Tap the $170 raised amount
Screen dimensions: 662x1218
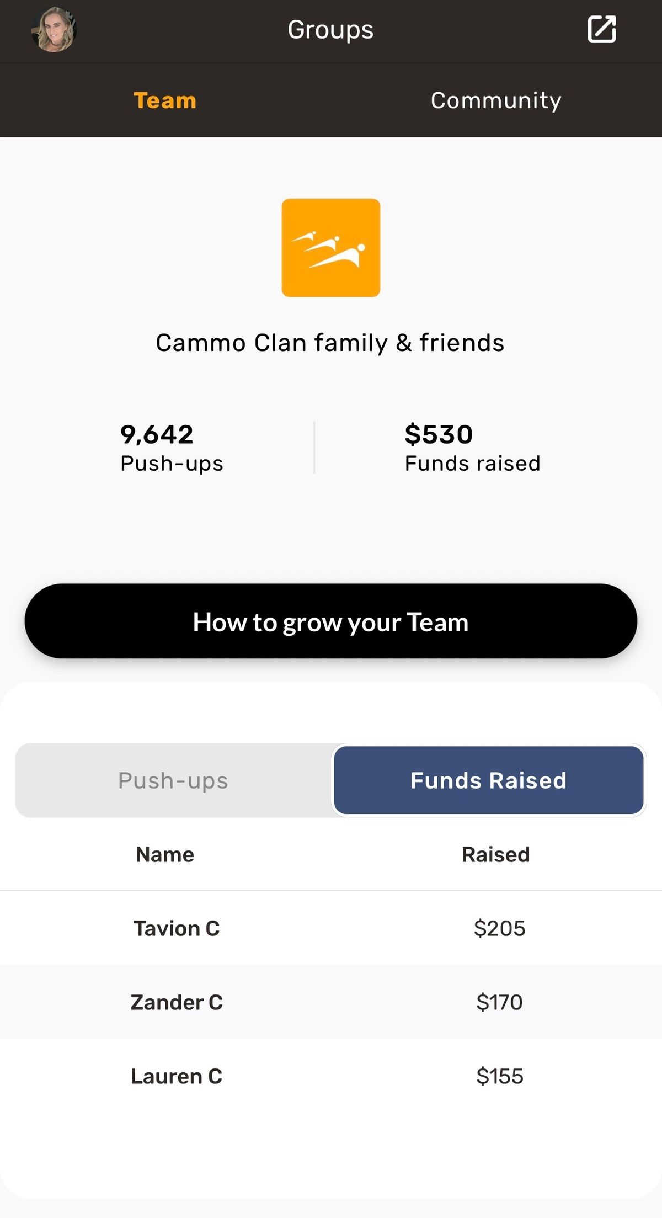click(499, 1002)
